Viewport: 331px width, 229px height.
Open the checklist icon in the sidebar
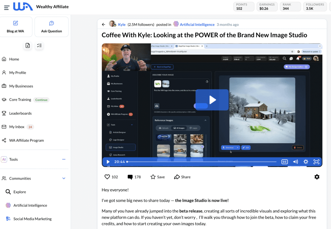39,45
